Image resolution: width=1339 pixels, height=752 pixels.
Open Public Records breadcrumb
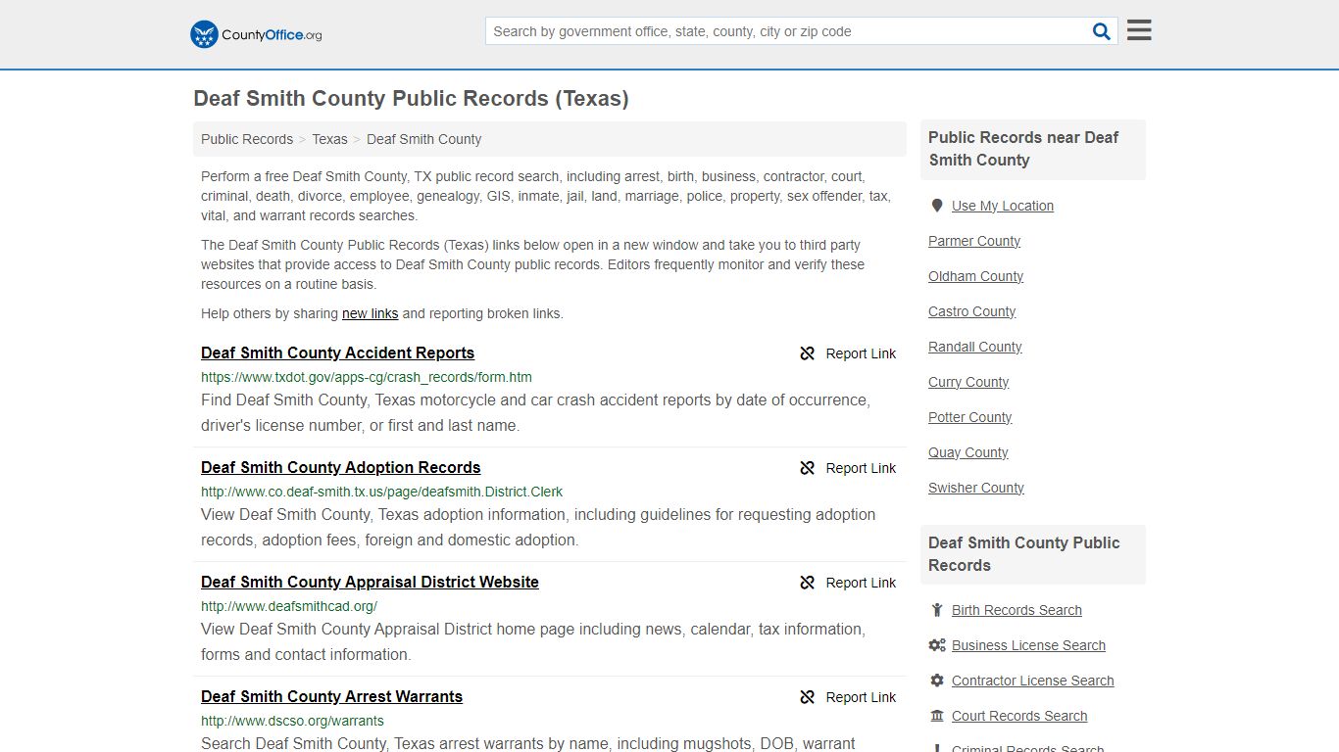(247, 139)
